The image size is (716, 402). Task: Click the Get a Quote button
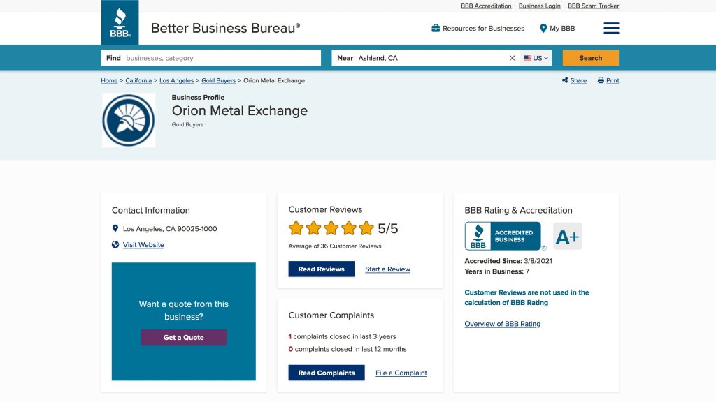183,337
